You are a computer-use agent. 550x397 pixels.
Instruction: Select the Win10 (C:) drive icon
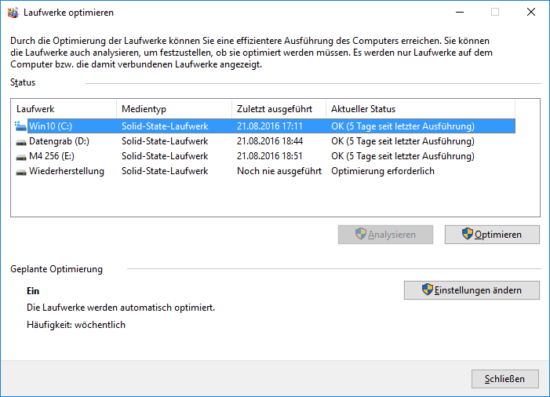(20, 126)
